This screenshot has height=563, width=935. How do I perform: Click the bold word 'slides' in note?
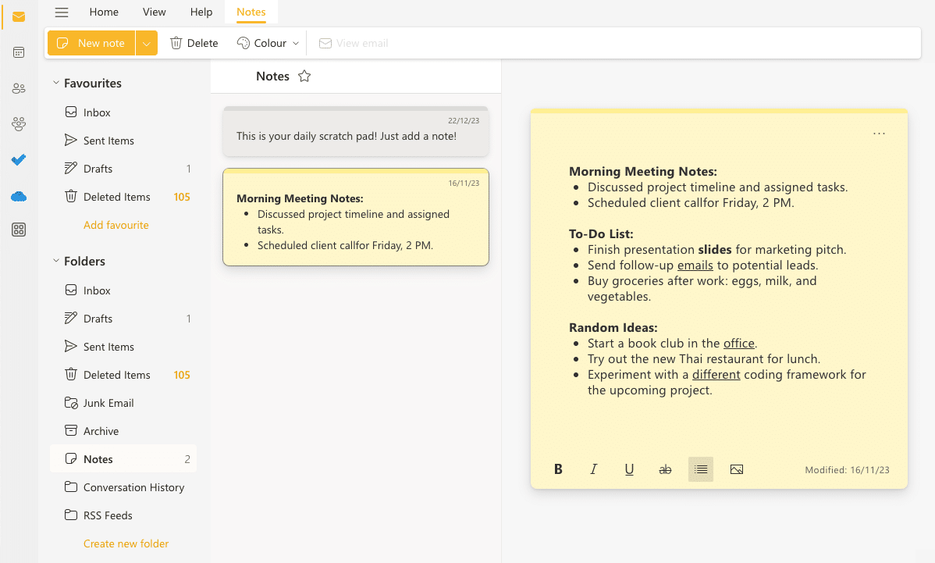click(x=715, y=249)
